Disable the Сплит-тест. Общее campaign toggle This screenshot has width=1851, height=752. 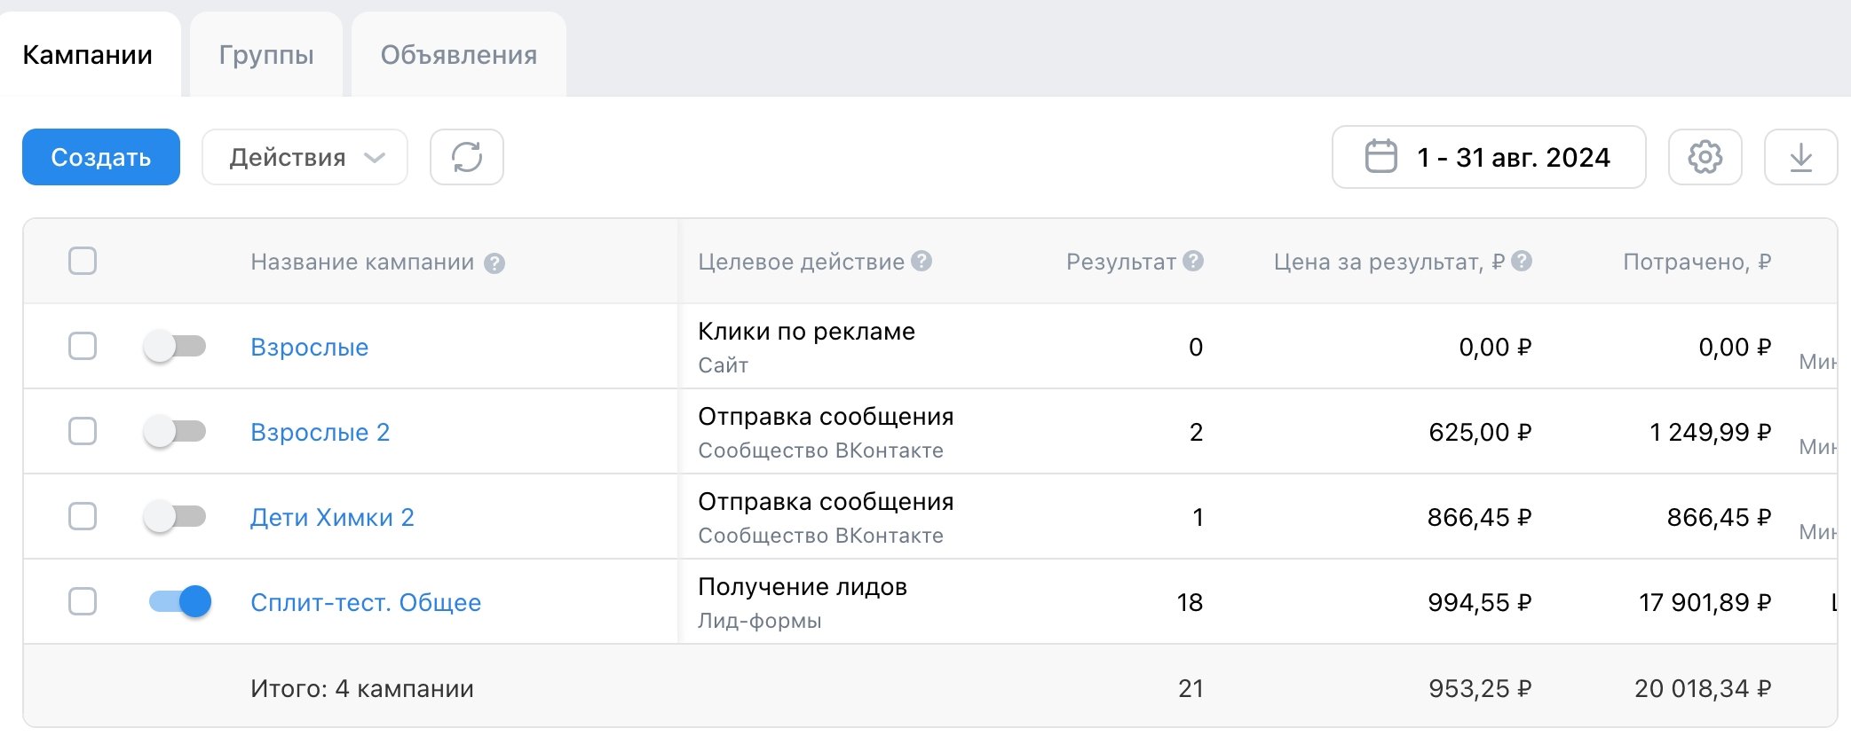(x=180, y=601)
